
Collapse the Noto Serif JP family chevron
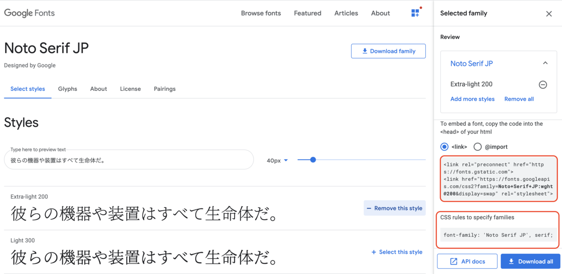[x=545, y=63]
